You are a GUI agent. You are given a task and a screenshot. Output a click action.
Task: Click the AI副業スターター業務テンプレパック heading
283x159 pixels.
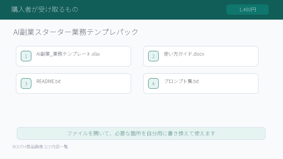coord(76,32)
